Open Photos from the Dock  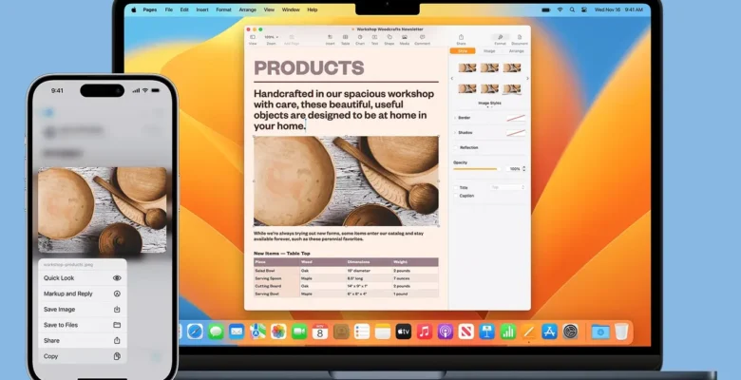[278, 332]
